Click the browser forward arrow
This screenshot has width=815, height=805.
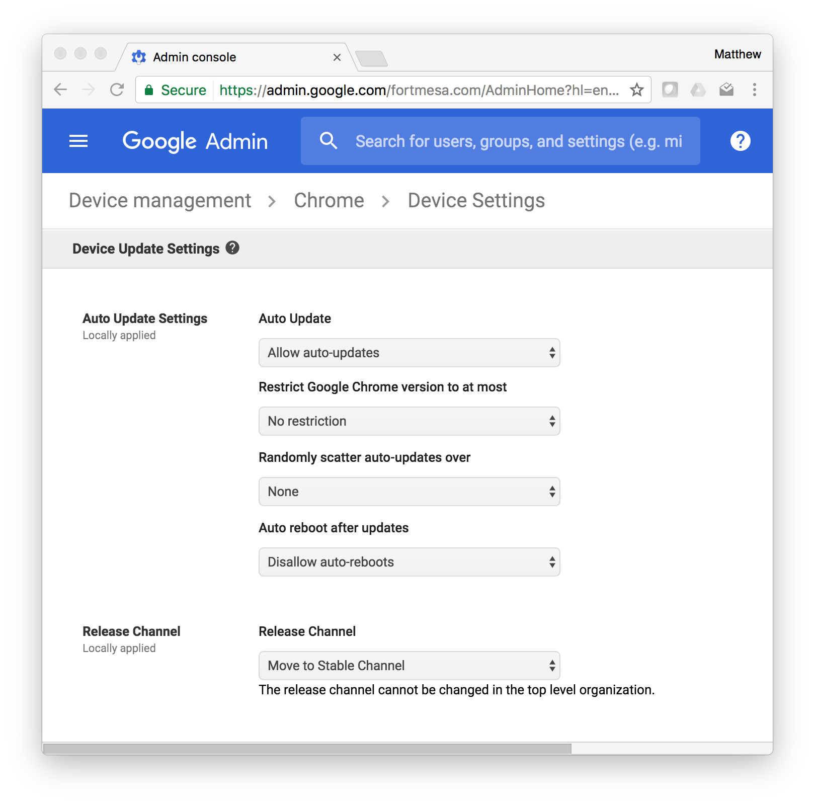tap(89, 90)
